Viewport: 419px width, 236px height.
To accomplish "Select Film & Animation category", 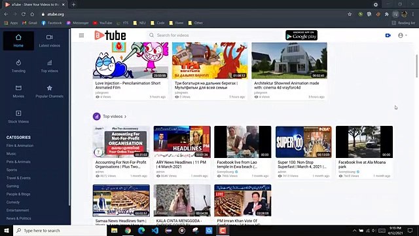I will 20,146.
